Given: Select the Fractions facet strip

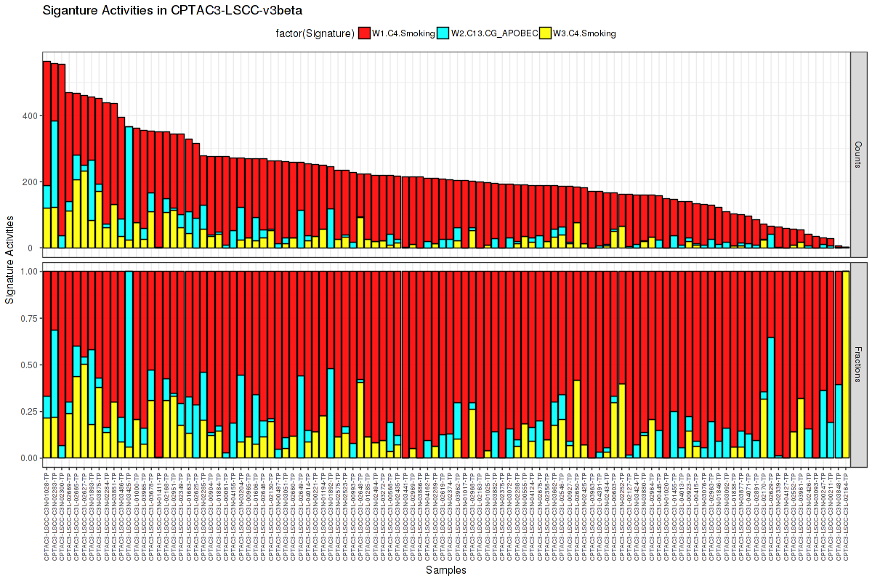Looking at the screenshot, I should coord(859,365).
